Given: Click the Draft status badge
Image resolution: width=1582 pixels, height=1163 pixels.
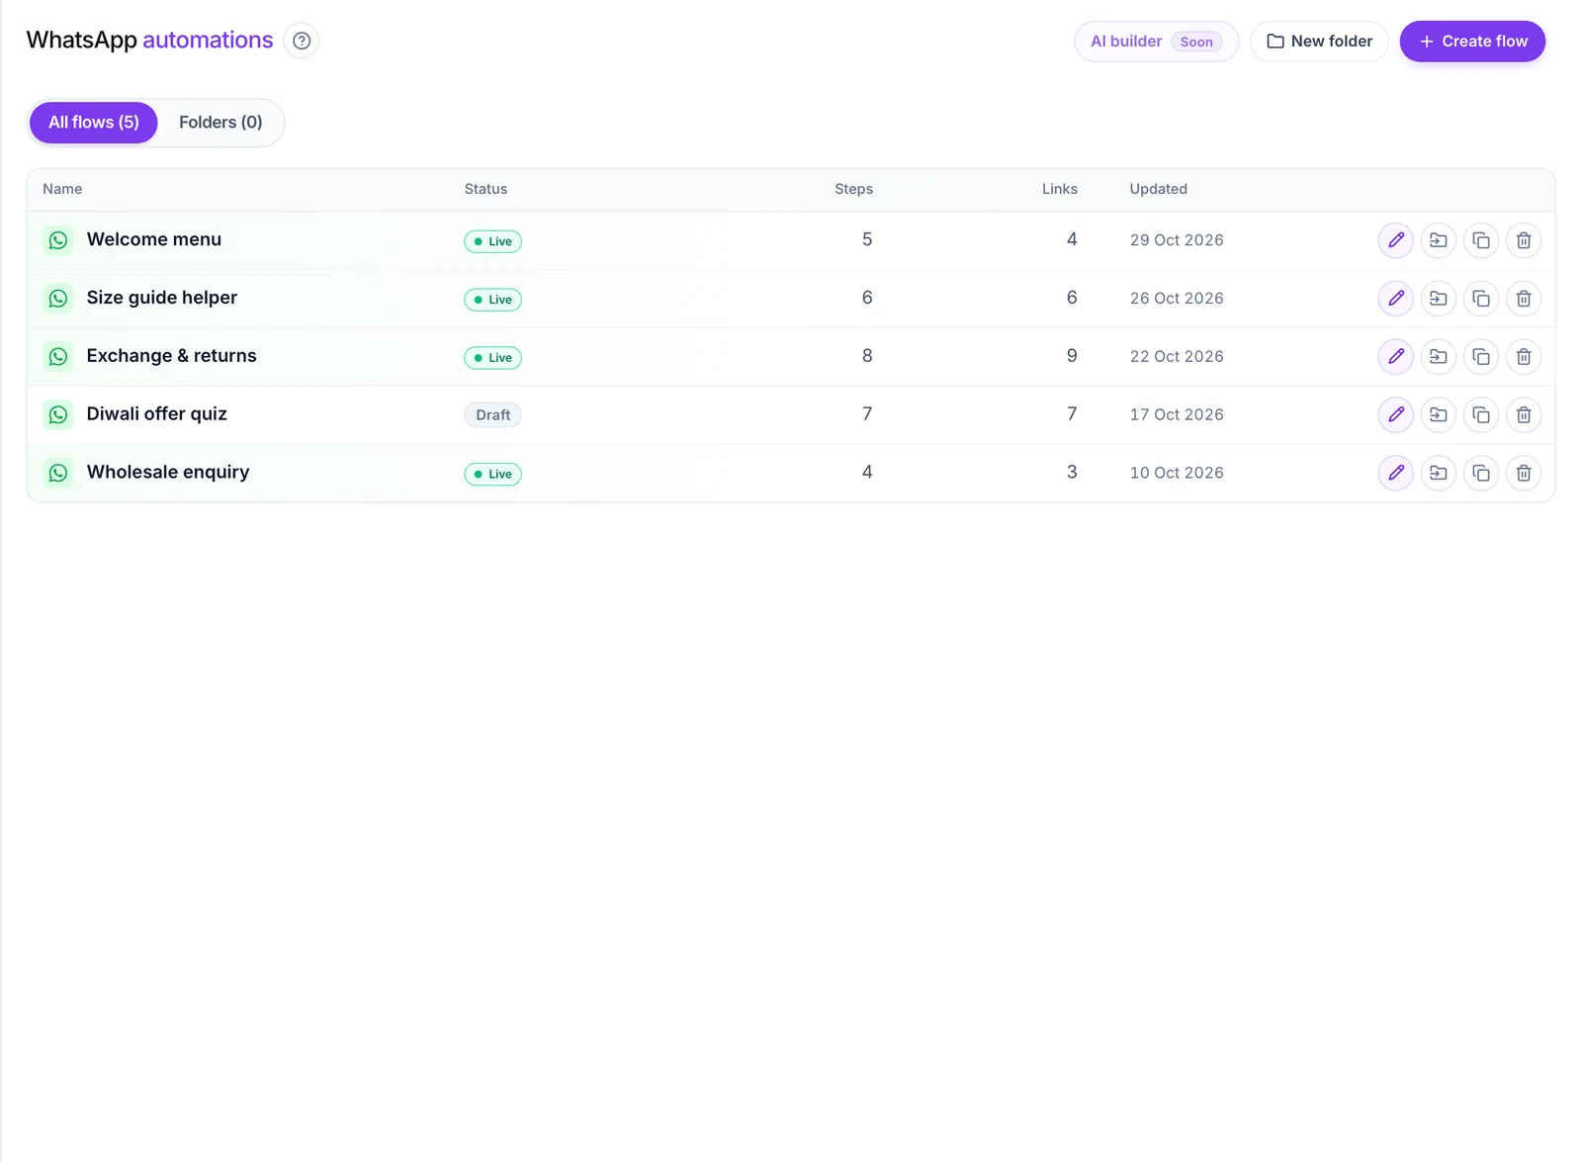Looking at the screenshot, I should pos(492,415).
